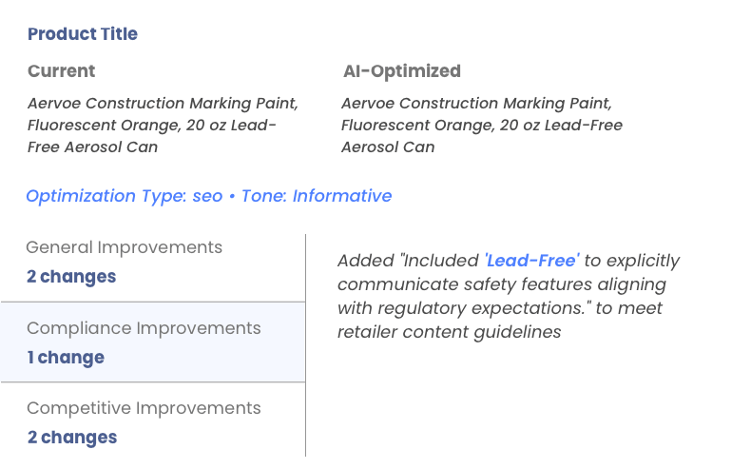Click the Product Title heading
The width and height of the screenshot is (751, 469).
point(83,34)
